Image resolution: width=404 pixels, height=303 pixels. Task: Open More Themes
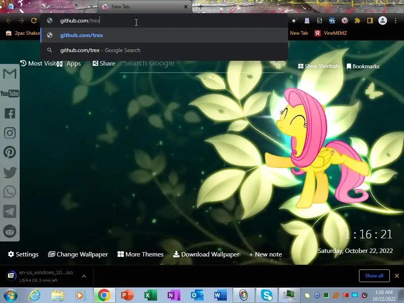click(x=141, y=254)
